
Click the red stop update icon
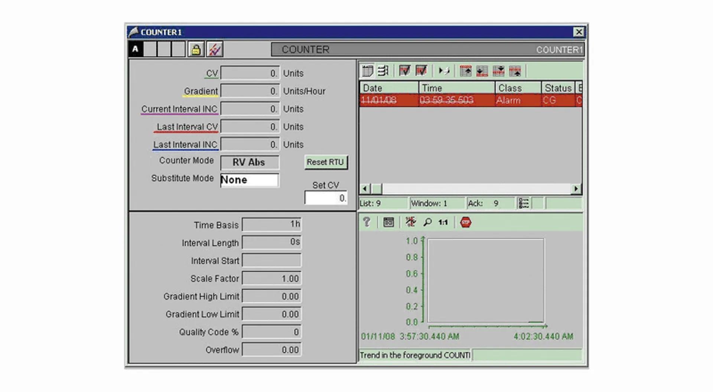pos(465,222)
